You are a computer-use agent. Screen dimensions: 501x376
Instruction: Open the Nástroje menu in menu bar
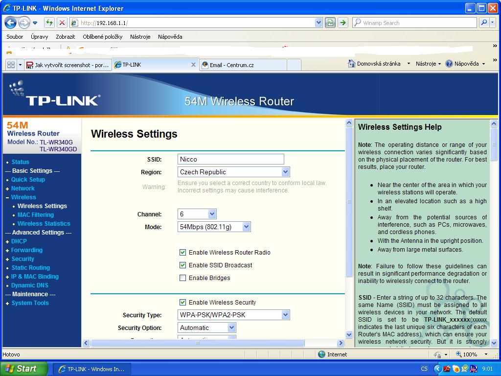click(x=140, y=36)
